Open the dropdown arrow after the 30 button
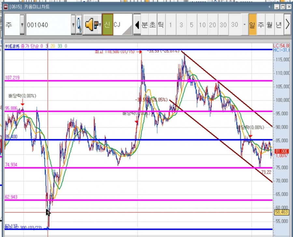The width and height of the screenshot is (293, 237). pyautogui.click(x=244, y=24)
